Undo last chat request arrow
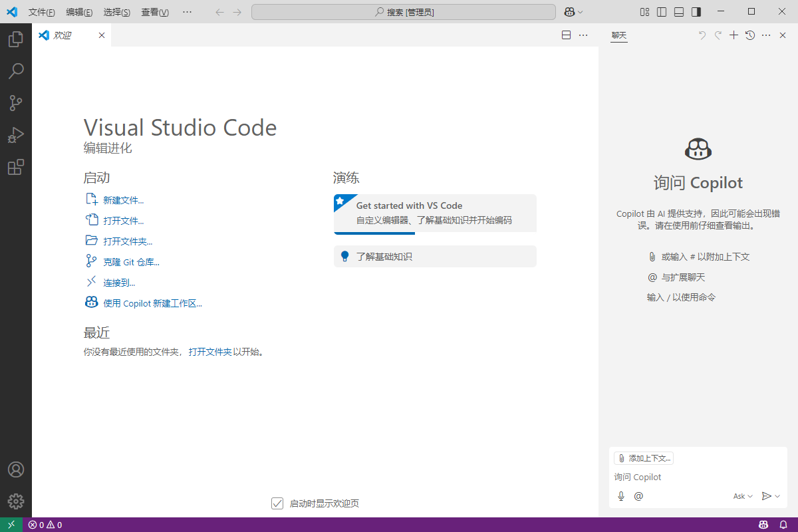 (x=702, y=35)
